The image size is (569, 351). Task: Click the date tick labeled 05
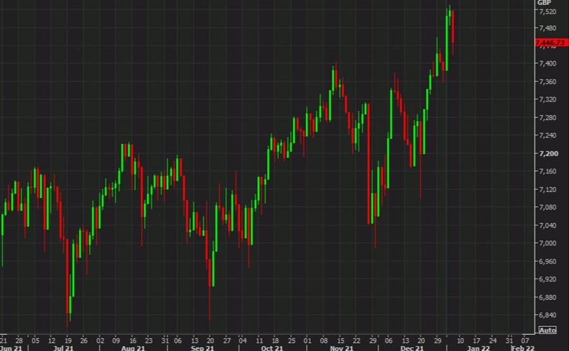pyautogui.click(x=35, y=340)
